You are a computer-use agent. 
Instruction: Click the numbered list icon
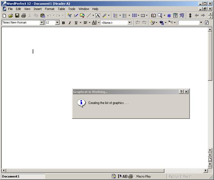(x=116, y=16)
